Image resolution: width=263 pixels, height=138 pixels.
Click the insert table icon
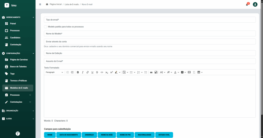199,72
